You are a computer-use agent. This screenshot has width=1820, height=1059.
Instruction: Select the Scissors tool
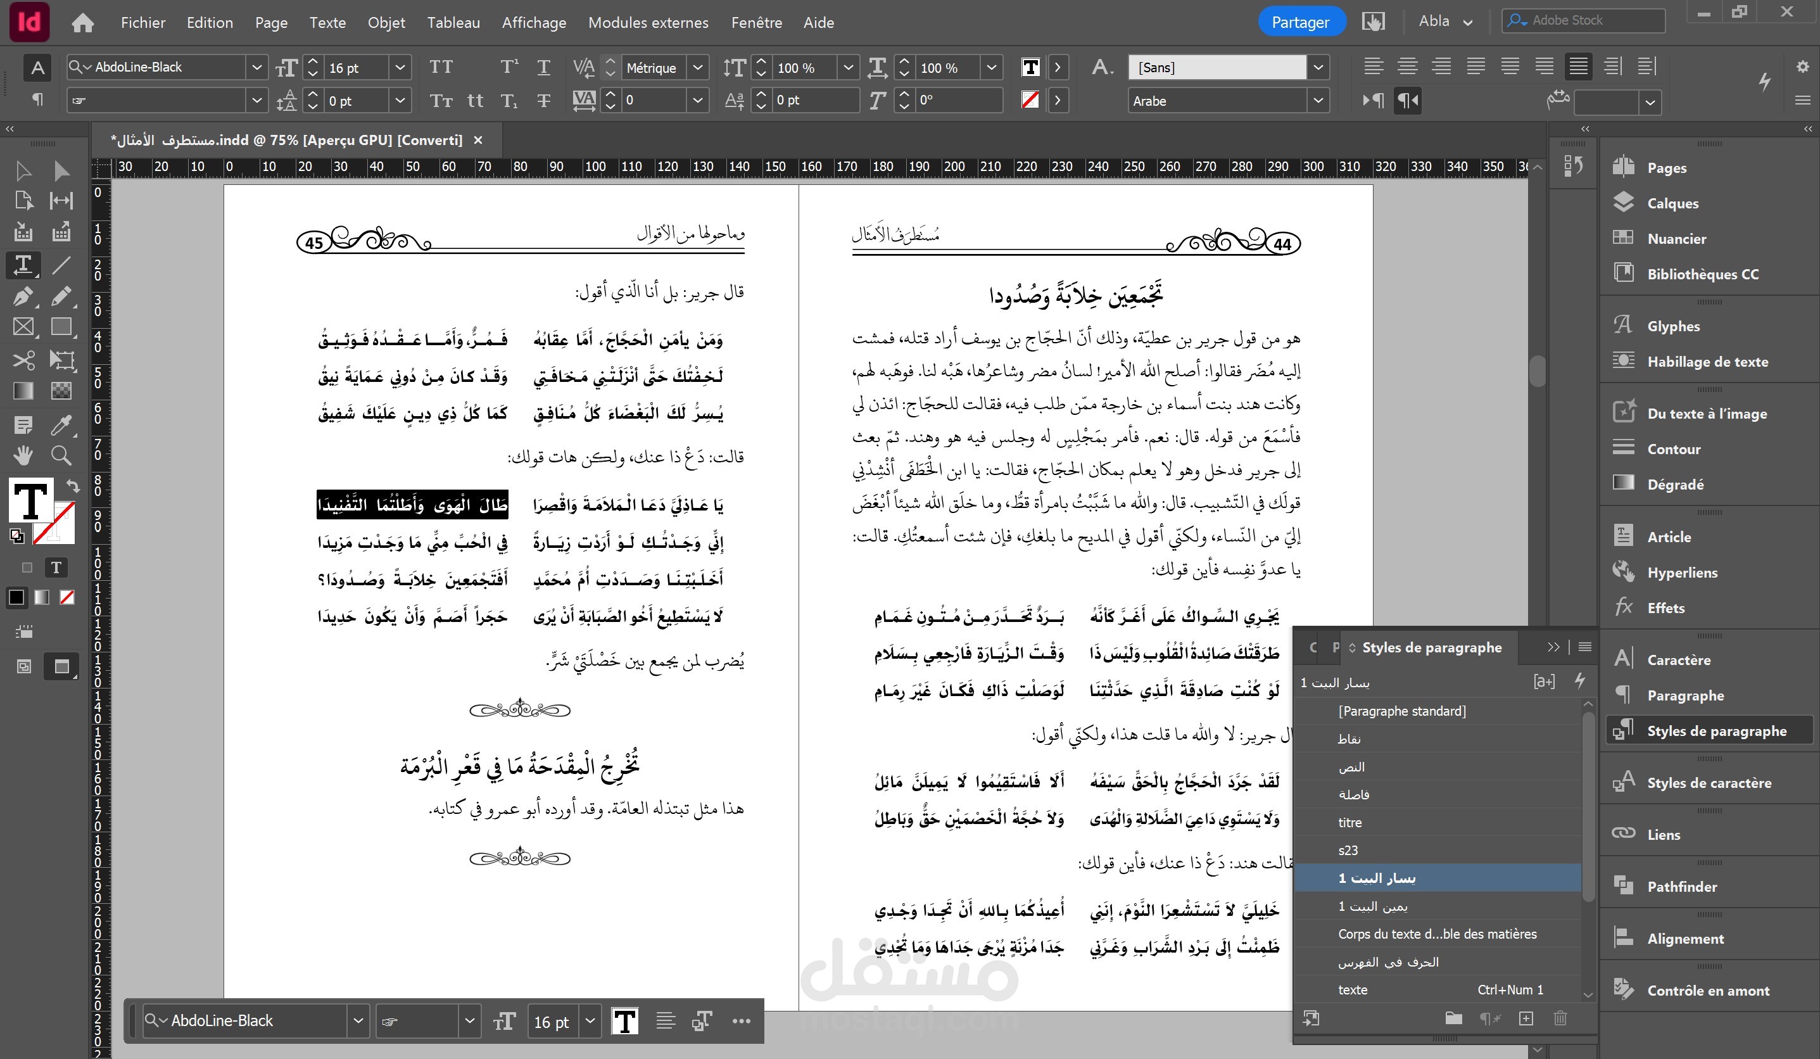(x=23, y=359)
